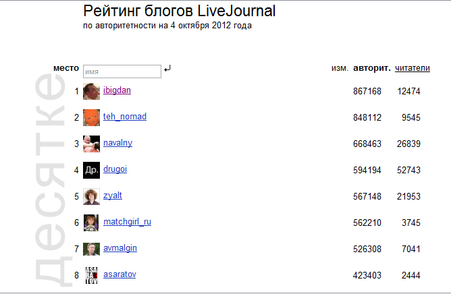The height and width of the screenshot is (294, 451).
Task: Open zyalt blog link
Action: pyautogui.click(x=112, y=196)
